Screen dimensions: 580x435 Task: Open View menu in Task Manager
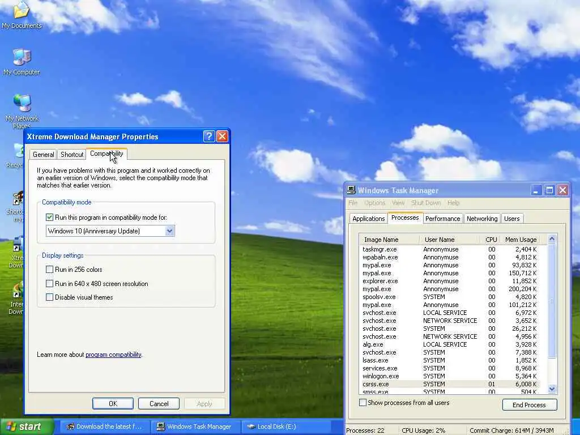(x=398, y=203)
